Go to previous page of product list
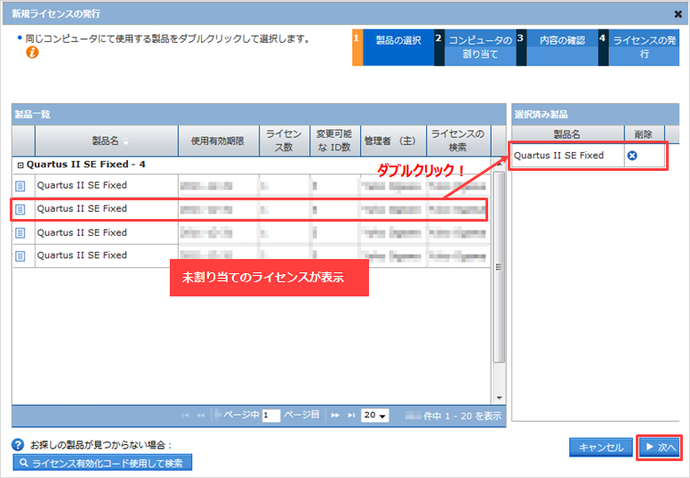This screenshot has height=478, width=690. point(201,416)
